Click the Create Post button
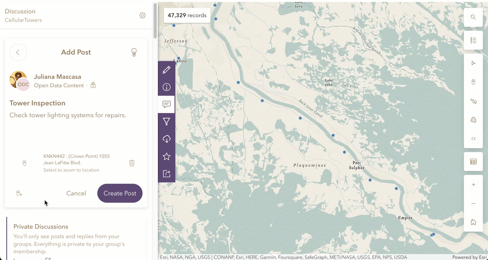The width and height of the screenshot is (488, 260). tap(120, 193)
